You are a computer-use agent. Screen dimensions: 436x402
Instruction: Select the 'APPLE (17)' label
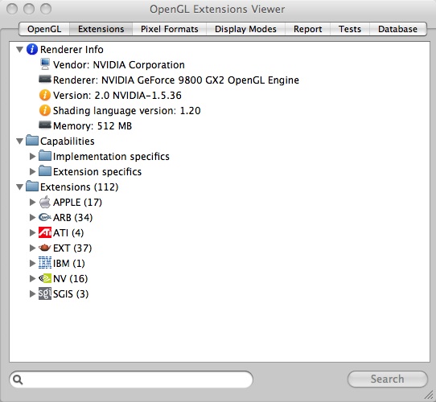point(77,202)
